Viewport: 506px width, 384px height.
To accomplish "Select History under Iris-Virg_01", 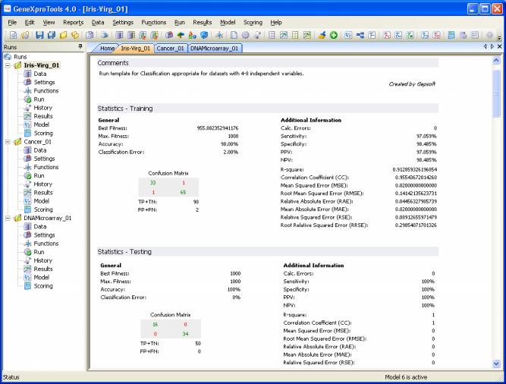I will coord(43,108).
